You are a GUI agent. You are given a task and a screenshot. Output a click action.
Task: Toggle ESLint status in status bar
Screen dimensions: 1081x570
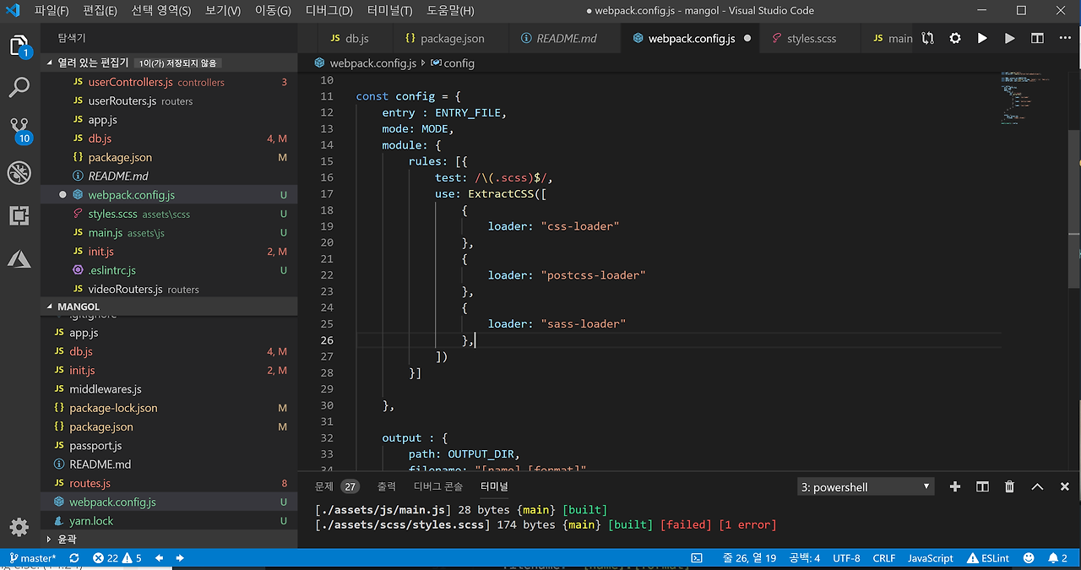(989, 558)
